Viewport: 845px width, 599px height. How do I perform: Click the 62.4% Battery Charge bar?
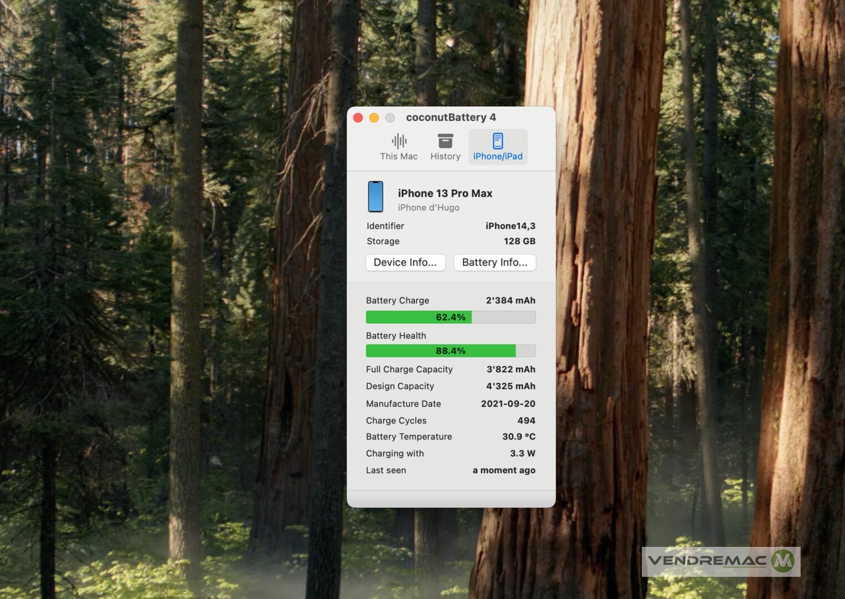click(x=451, y=317)
